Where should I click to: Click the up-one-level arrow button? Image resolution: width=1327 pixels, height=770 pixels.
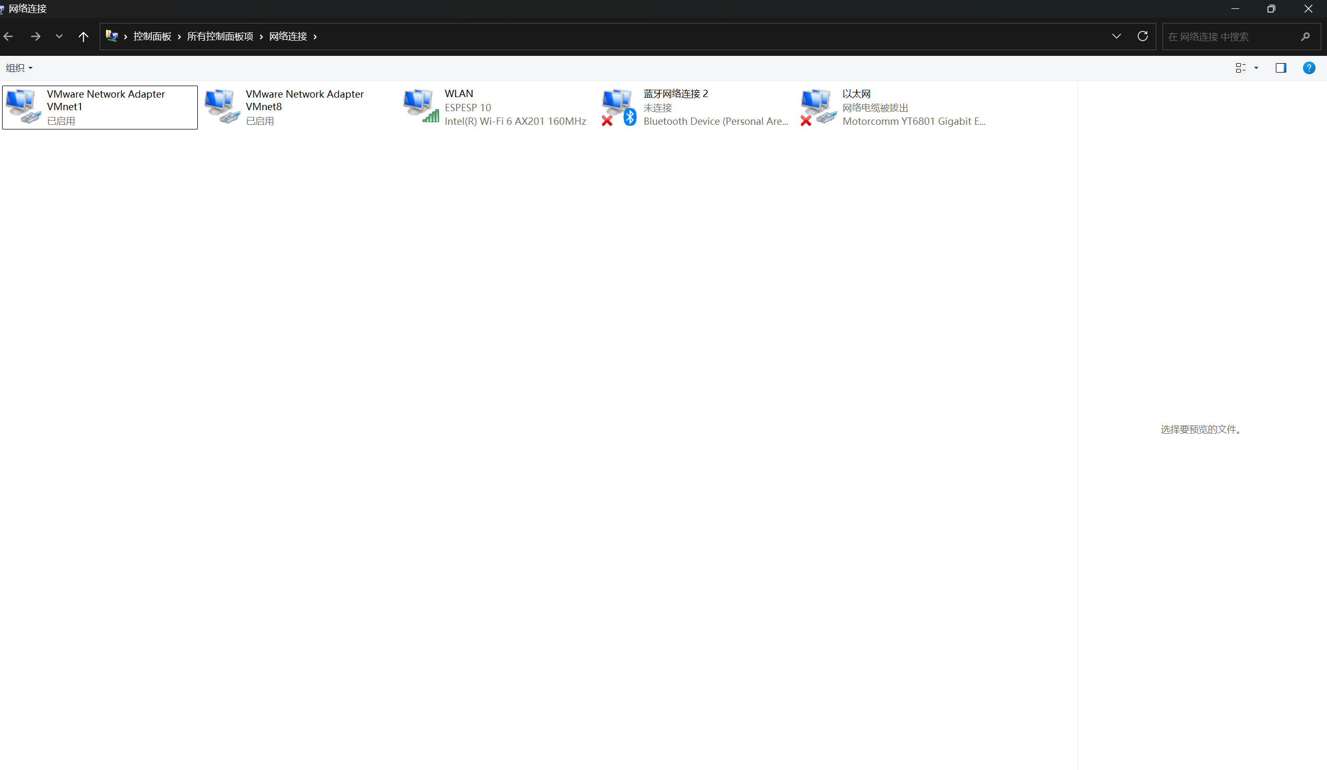click(x=83, y=37)
